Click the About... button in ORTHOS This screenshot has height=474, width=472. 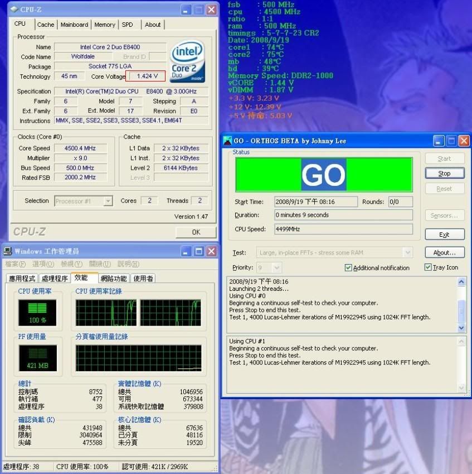[444, 252]
